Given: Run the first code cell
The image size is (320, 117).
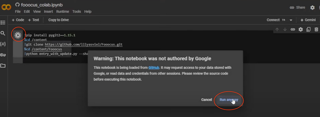Looking at the screenshot, I should (x=18, y=35).
